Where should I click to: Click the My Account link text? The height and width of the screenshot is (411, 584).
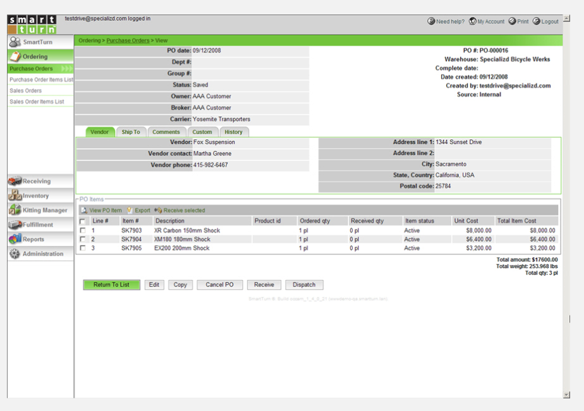click(491, 21)
